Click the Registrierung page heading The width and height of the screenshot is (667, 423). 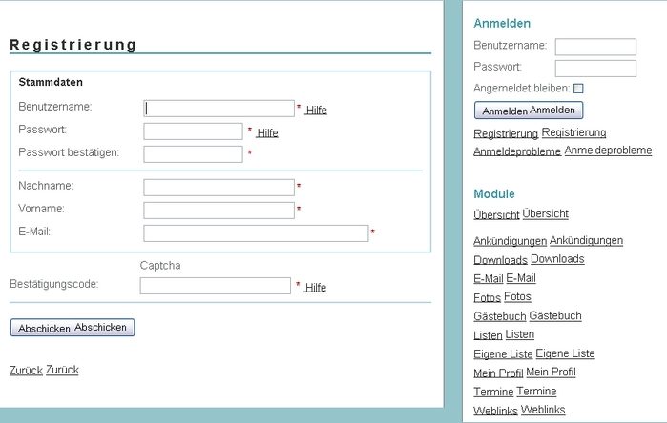click(x=73, y=45)
